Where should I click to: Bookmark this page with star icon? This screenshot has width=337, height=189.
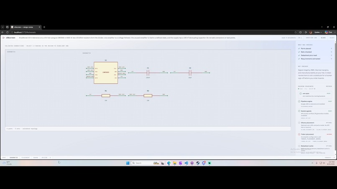pyautogui.click(x=296, y=32)
